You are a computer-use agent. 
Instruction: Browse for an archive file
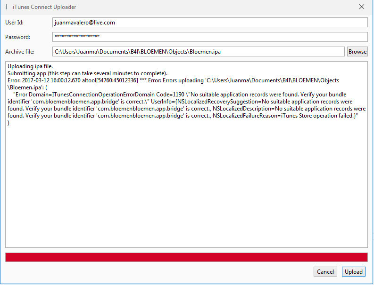tap(357, 52)
